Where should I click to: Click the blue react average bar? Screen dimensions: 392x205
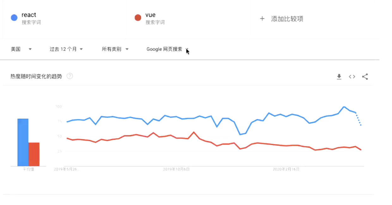(23, 142)
